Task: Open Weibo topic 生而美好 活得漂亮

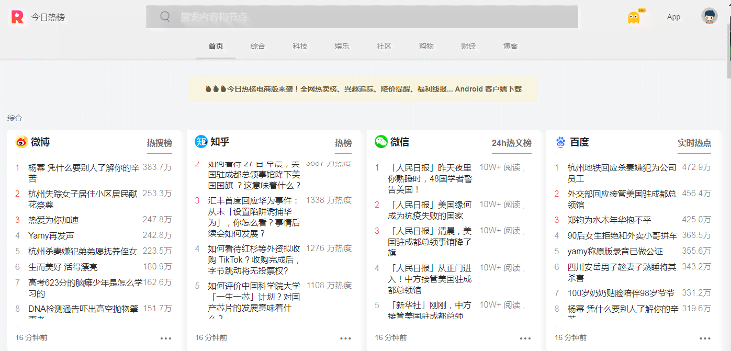Action: (63, 267)
